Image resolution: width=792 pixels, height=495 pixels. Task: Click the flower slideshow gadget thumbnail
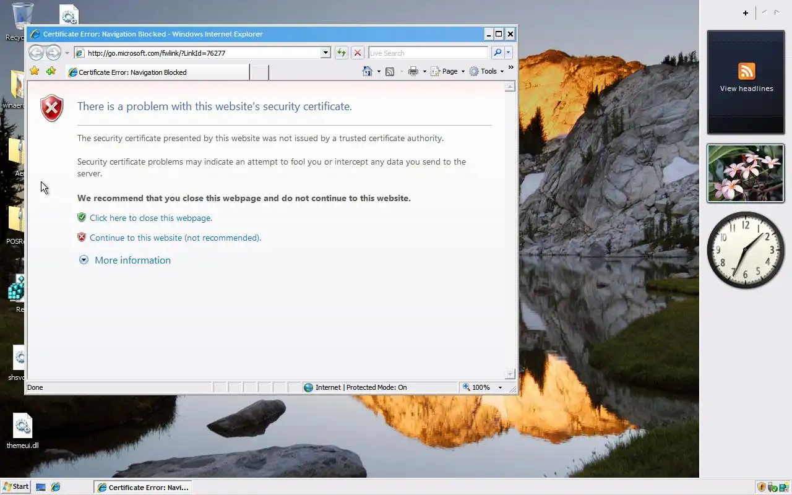746,173
